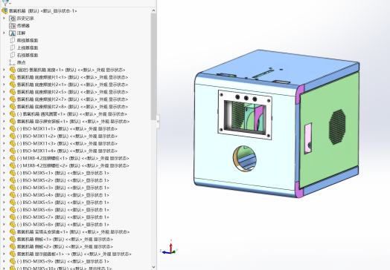The image size is (390, 270).
Task: Click the part icon of 底座焊接片2<1>
Action: (x=13, y=85)
